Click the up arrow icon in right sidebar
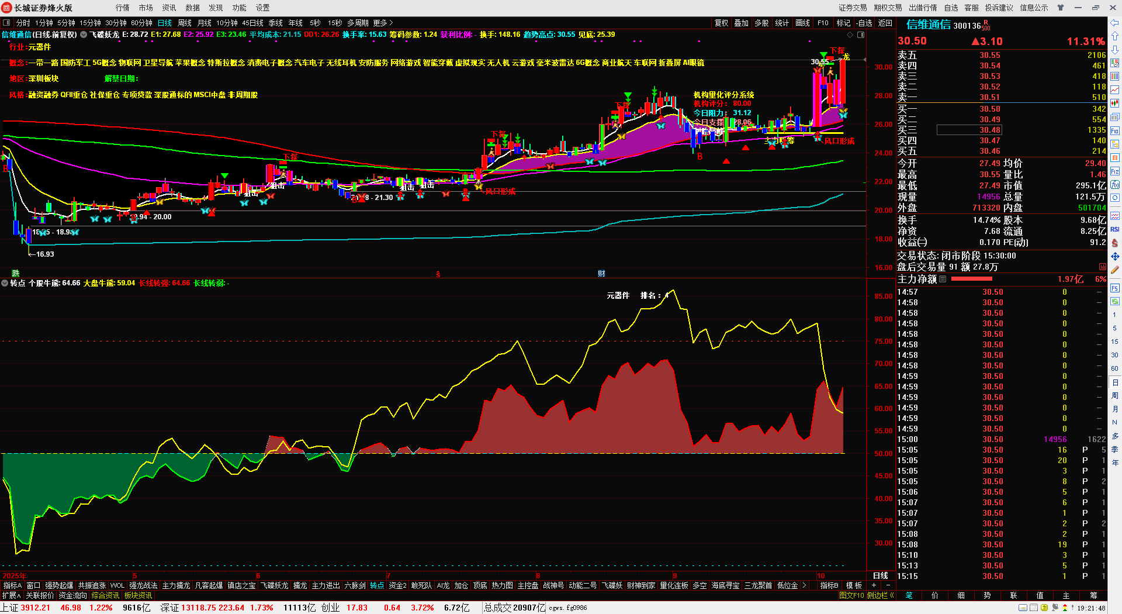The width and height of the screenshot is (1122, 614). coord(1115,35)
